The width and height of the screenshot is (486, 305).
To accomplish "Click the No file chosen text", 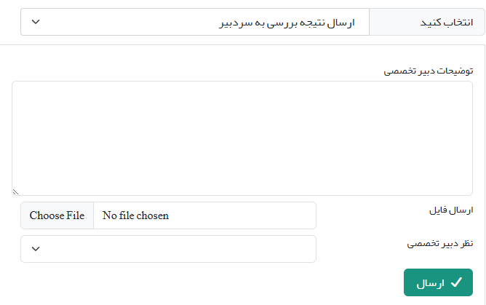I will coord(135,215).
